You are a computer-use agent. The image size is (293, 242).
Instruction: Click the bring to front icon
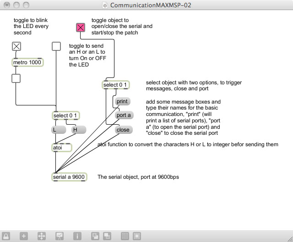pyautogui.click(x=95, y=236)
